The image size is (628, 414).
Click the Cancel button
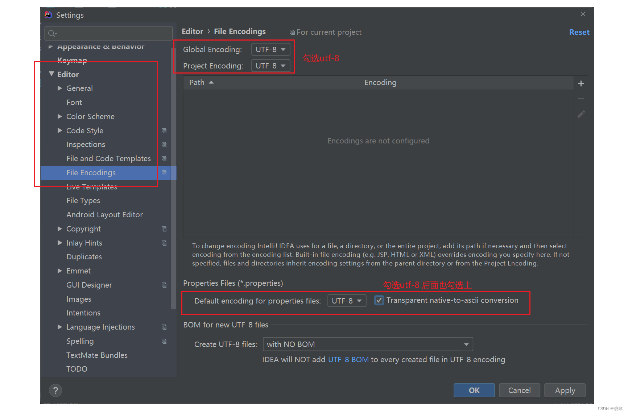(x=519, y=390)
